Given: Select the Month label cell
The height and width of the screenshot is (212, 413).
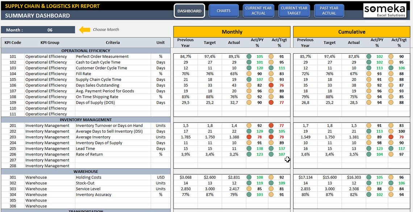Looking at the screenshot, I should click(x=13, y=30).
